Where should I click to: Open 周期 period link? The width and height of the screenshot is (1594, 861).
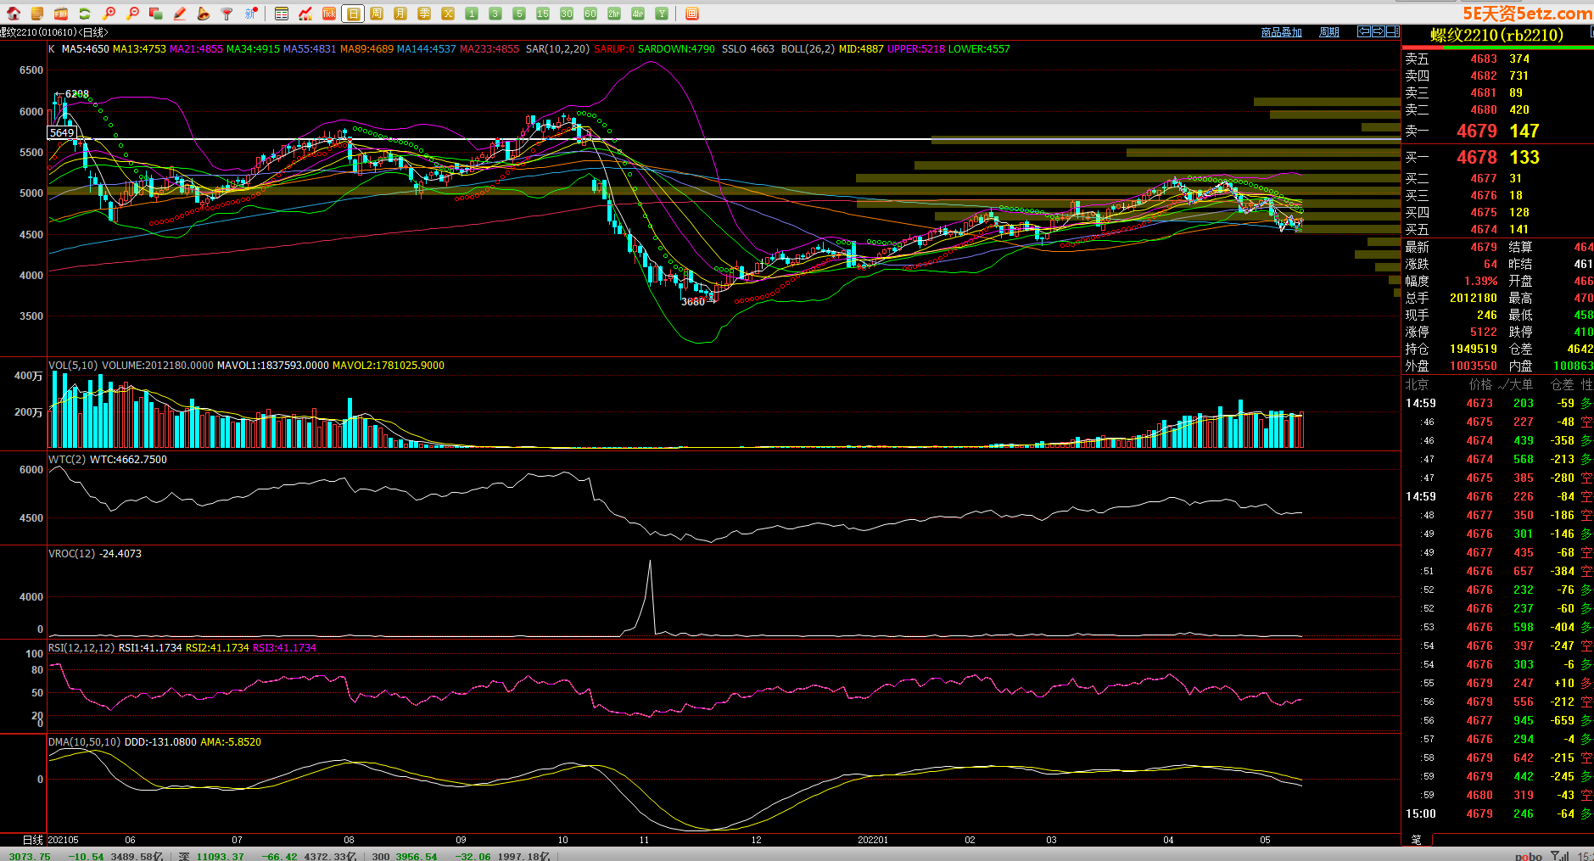pos(1329,32)
